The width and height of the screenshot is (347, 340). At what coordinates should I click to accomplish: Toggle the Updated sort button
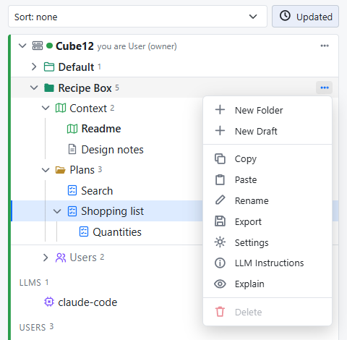305,17
